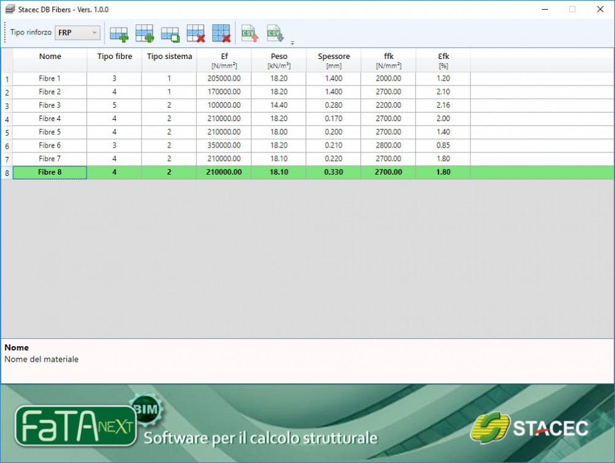The image size is (615, 463).
Task: Click Spessore value '0.280' in Fibre 3 row
Action: 333,106
